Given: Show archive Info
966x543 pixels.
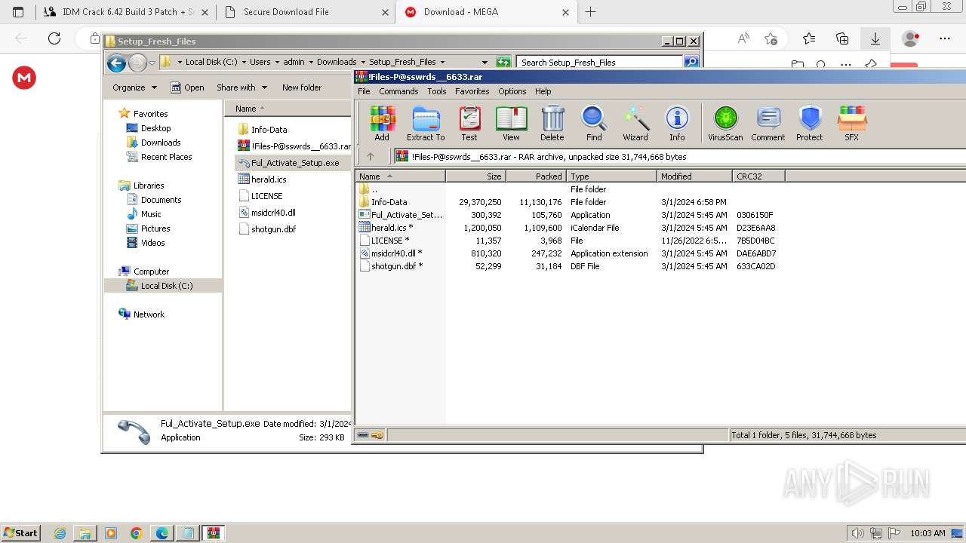Looking at the screenshot, I should pyautogui.click(x=677, y=123).
